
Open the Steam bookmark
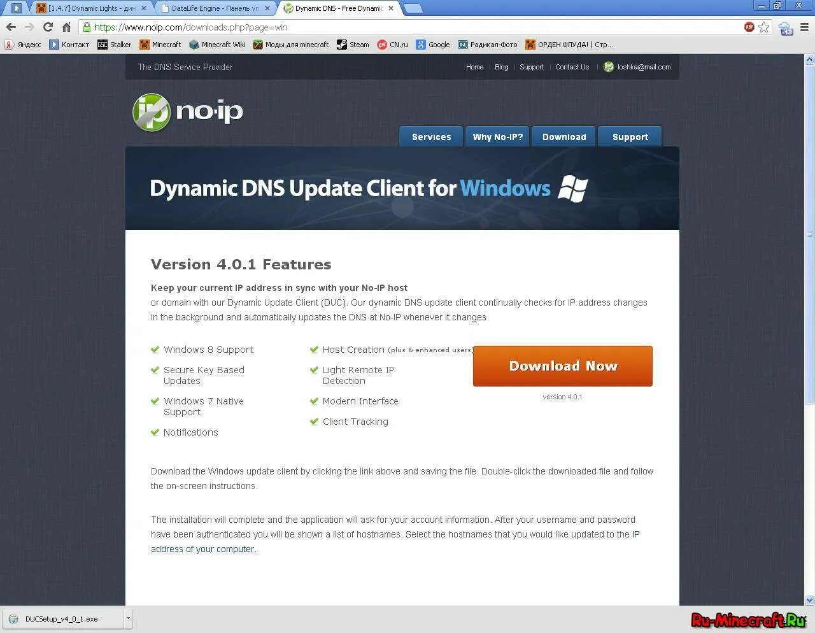coord(353,45)
